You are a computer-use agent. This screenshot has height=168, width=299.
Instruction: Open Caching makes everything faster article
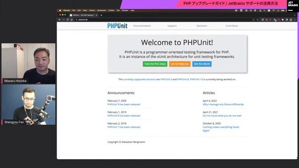221,129
